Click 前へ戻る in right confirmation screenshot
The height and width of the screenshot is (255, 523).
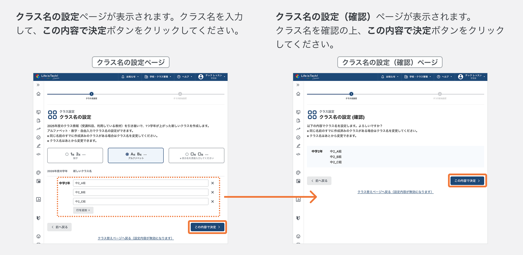coord(319,181)
